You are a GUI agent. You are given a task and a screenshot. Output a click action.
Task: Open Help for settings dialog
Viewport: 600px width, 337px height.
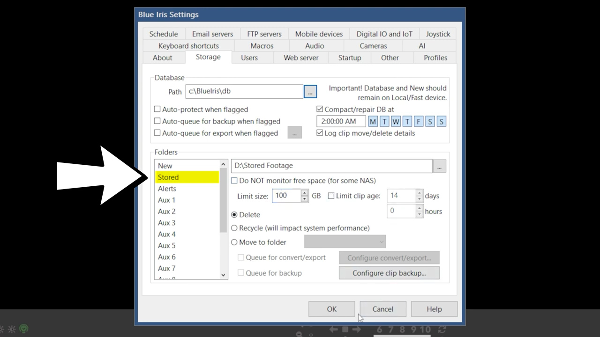tap(434, 309)
